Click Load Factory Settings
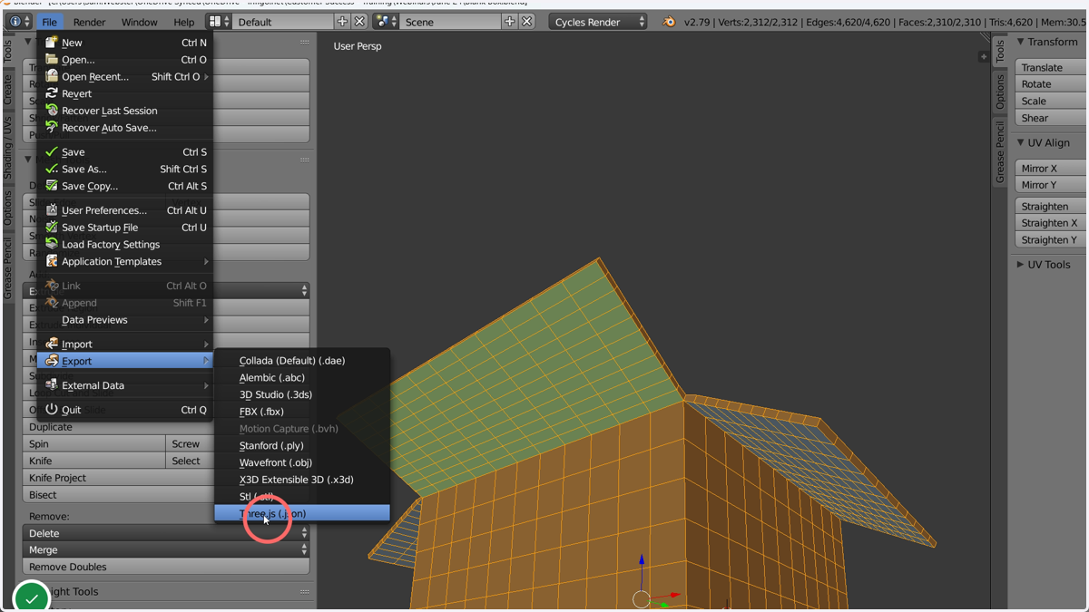This screenshot has width=1089, height=612. pyautogui.click(x=124, y=245)
